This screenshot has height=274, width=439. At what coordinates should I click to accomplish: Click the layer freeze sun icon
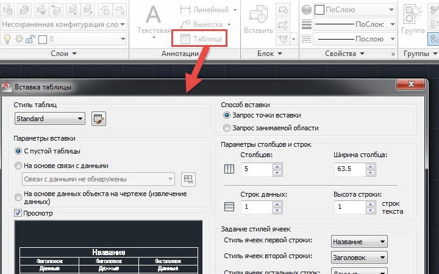pyautogui.click(x=19, y=39)
